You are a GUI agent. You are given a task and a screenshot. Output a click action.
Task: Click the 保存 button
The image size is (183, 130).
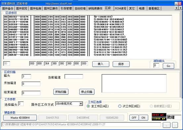[x=121, y=64]
